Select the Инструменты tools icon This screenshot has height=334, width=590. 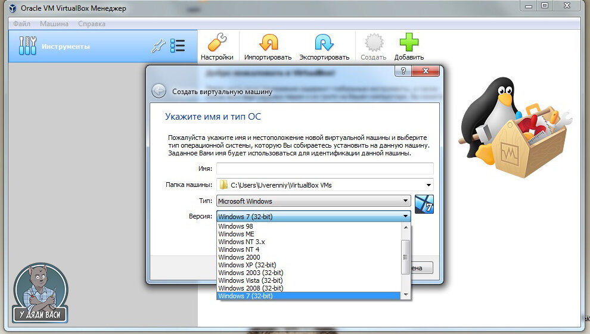[27, 46]
